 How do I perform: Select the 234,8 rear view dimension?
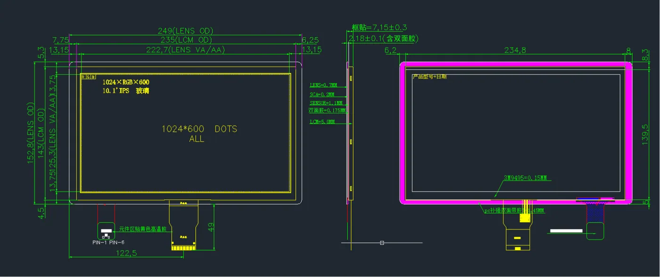coord(515,50)
